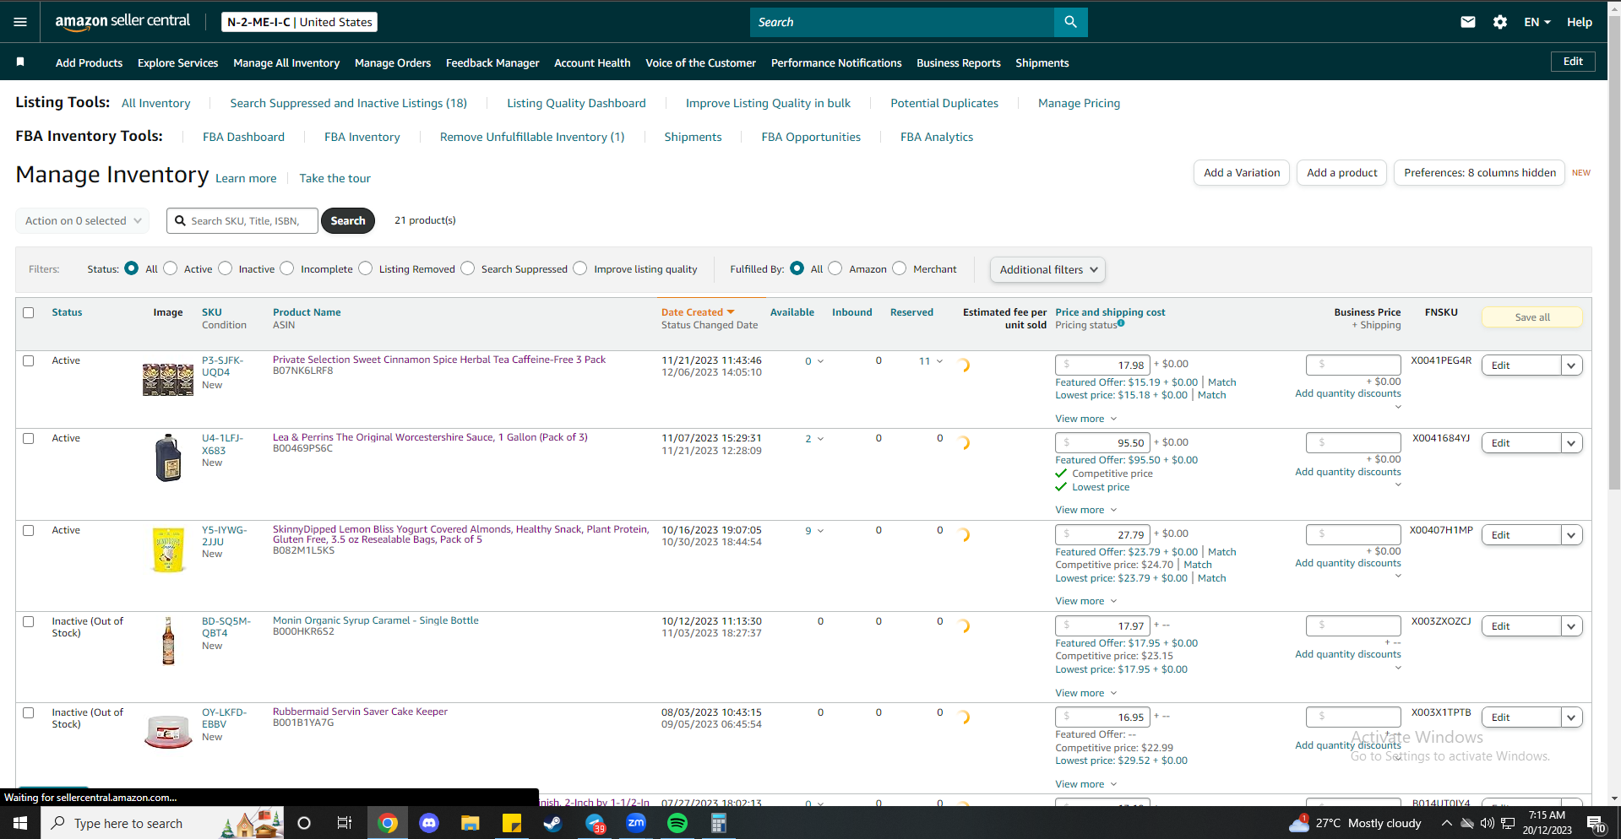Expand the Reserved 11 dropdown
Image resolution: width=1621 pixels, height=839 pixels.
[931, 361]
